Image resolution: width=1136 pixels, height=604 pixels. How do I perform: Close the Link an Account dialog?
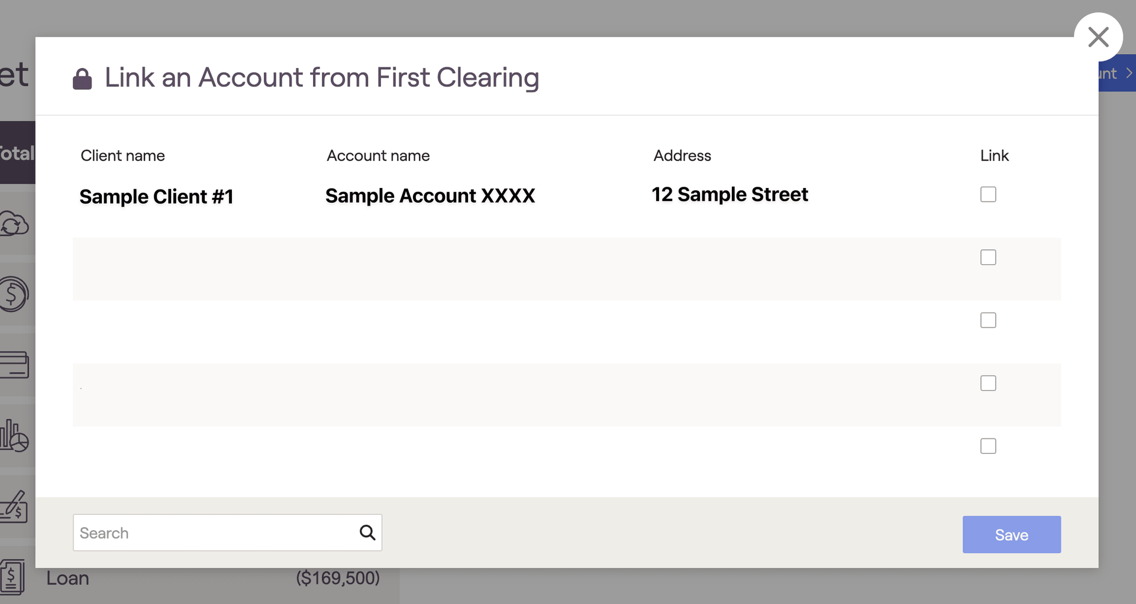(x=1099, y=37)
